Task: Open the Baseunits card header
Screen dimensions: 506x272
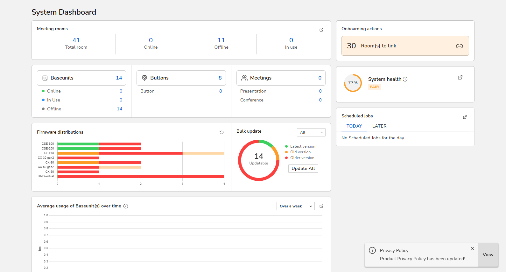Action: [81, 78]
